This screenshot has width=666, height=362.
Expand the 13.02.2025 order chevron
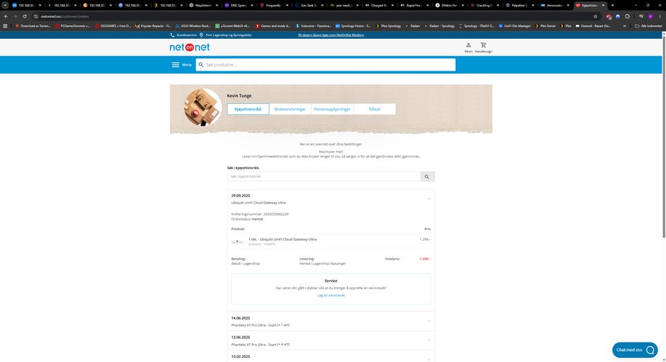pyautogui.click(x=429, y=359)
